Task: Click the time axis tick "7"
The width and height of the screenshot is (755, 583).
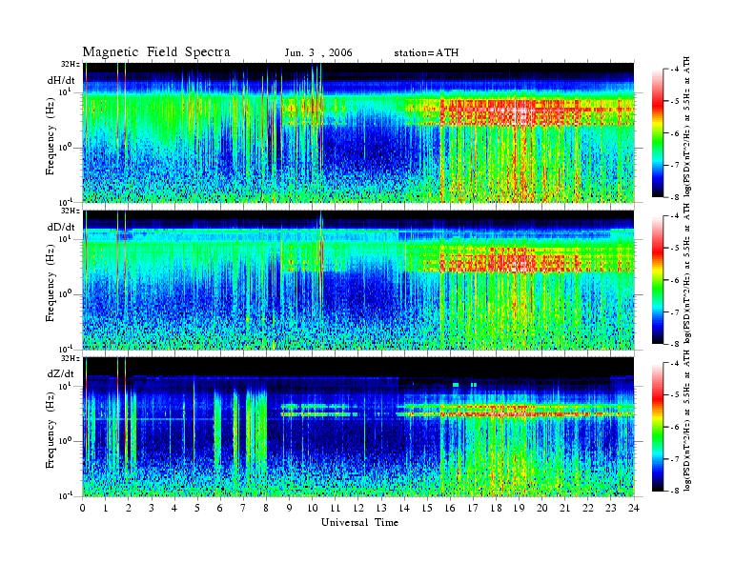Action: click(x=244, y=508)
